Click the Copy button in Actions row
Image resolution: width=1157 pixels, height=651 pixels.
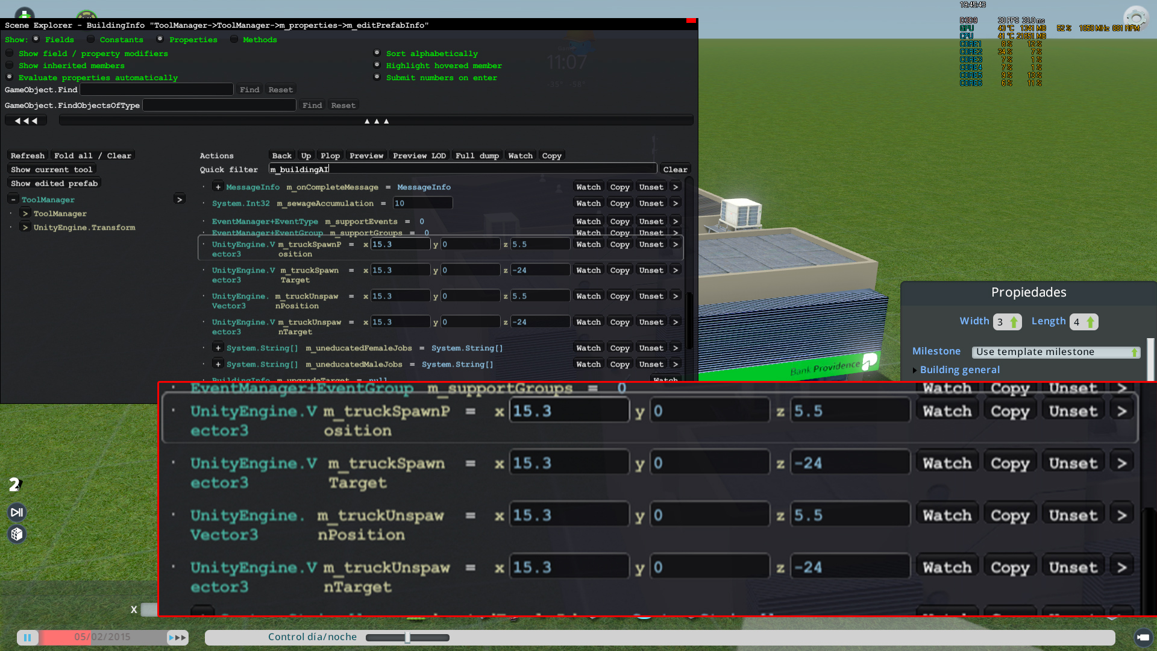pyautogui.click(x=552, y=156)
